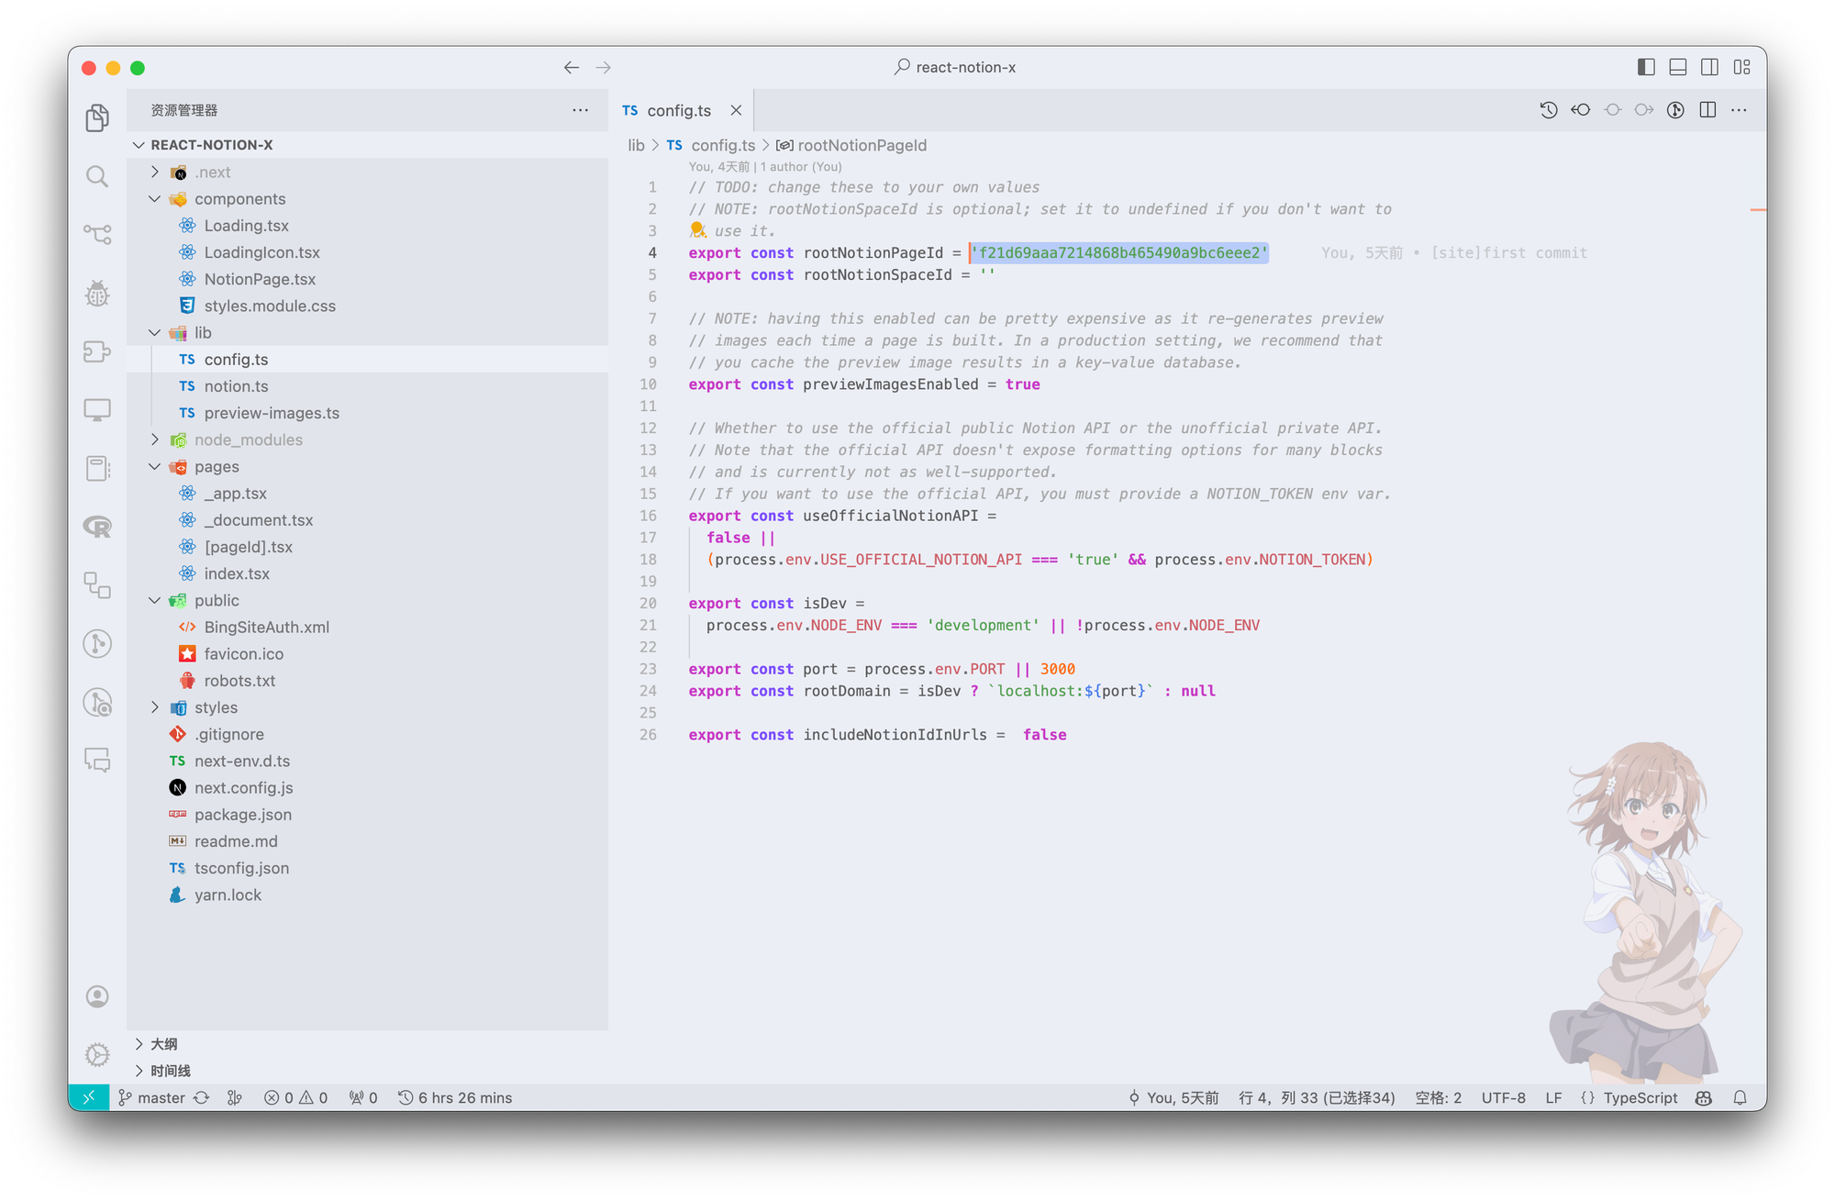1835x1201 pixels.
Task: Go forward with the navigation arrow
Action: [x=603, y=67]
